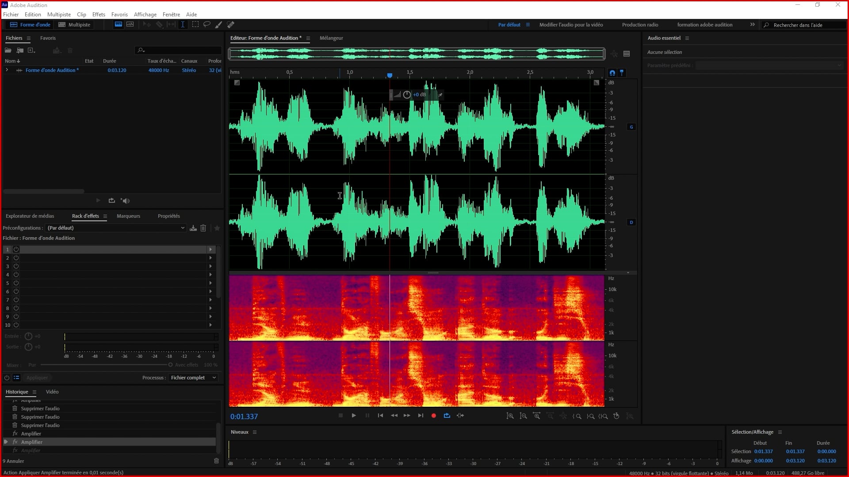This screenshot has height=477, width=849.
Task: Select the Lasso selection tool
Action: click(207, 25)
